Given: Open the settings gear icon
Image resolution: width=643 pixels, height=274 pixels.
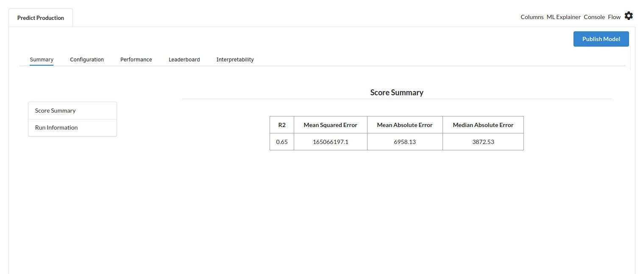Looking at the screenshot, I should coord(629,16).
